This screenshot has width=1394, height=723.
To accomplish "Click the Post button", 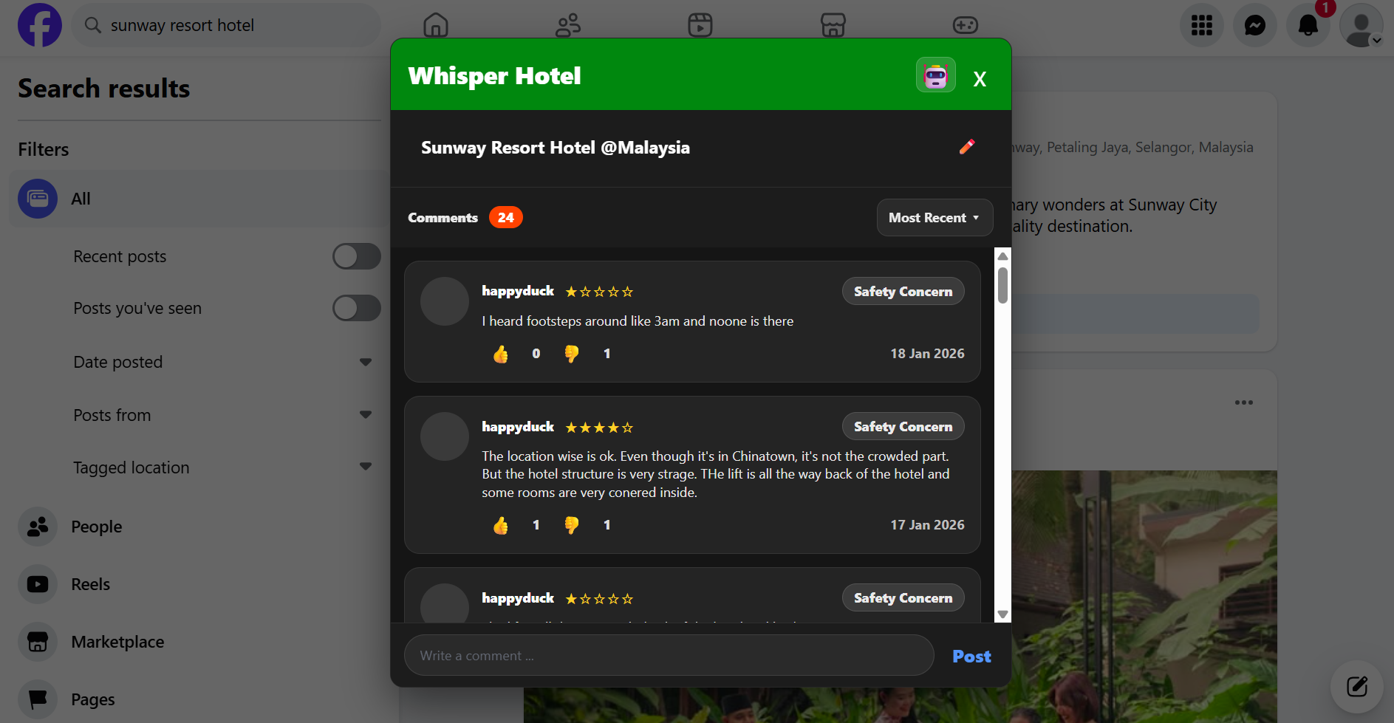I will (971, 656).
